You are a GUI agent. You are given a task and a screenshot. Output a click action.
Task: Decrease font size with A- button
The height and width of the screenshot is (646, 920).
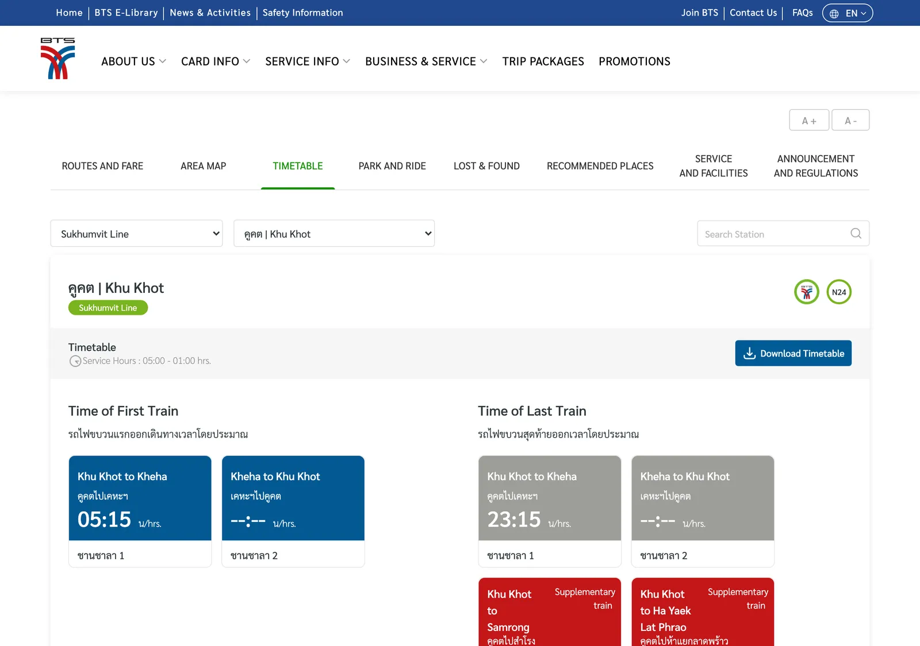click(850, 121)
